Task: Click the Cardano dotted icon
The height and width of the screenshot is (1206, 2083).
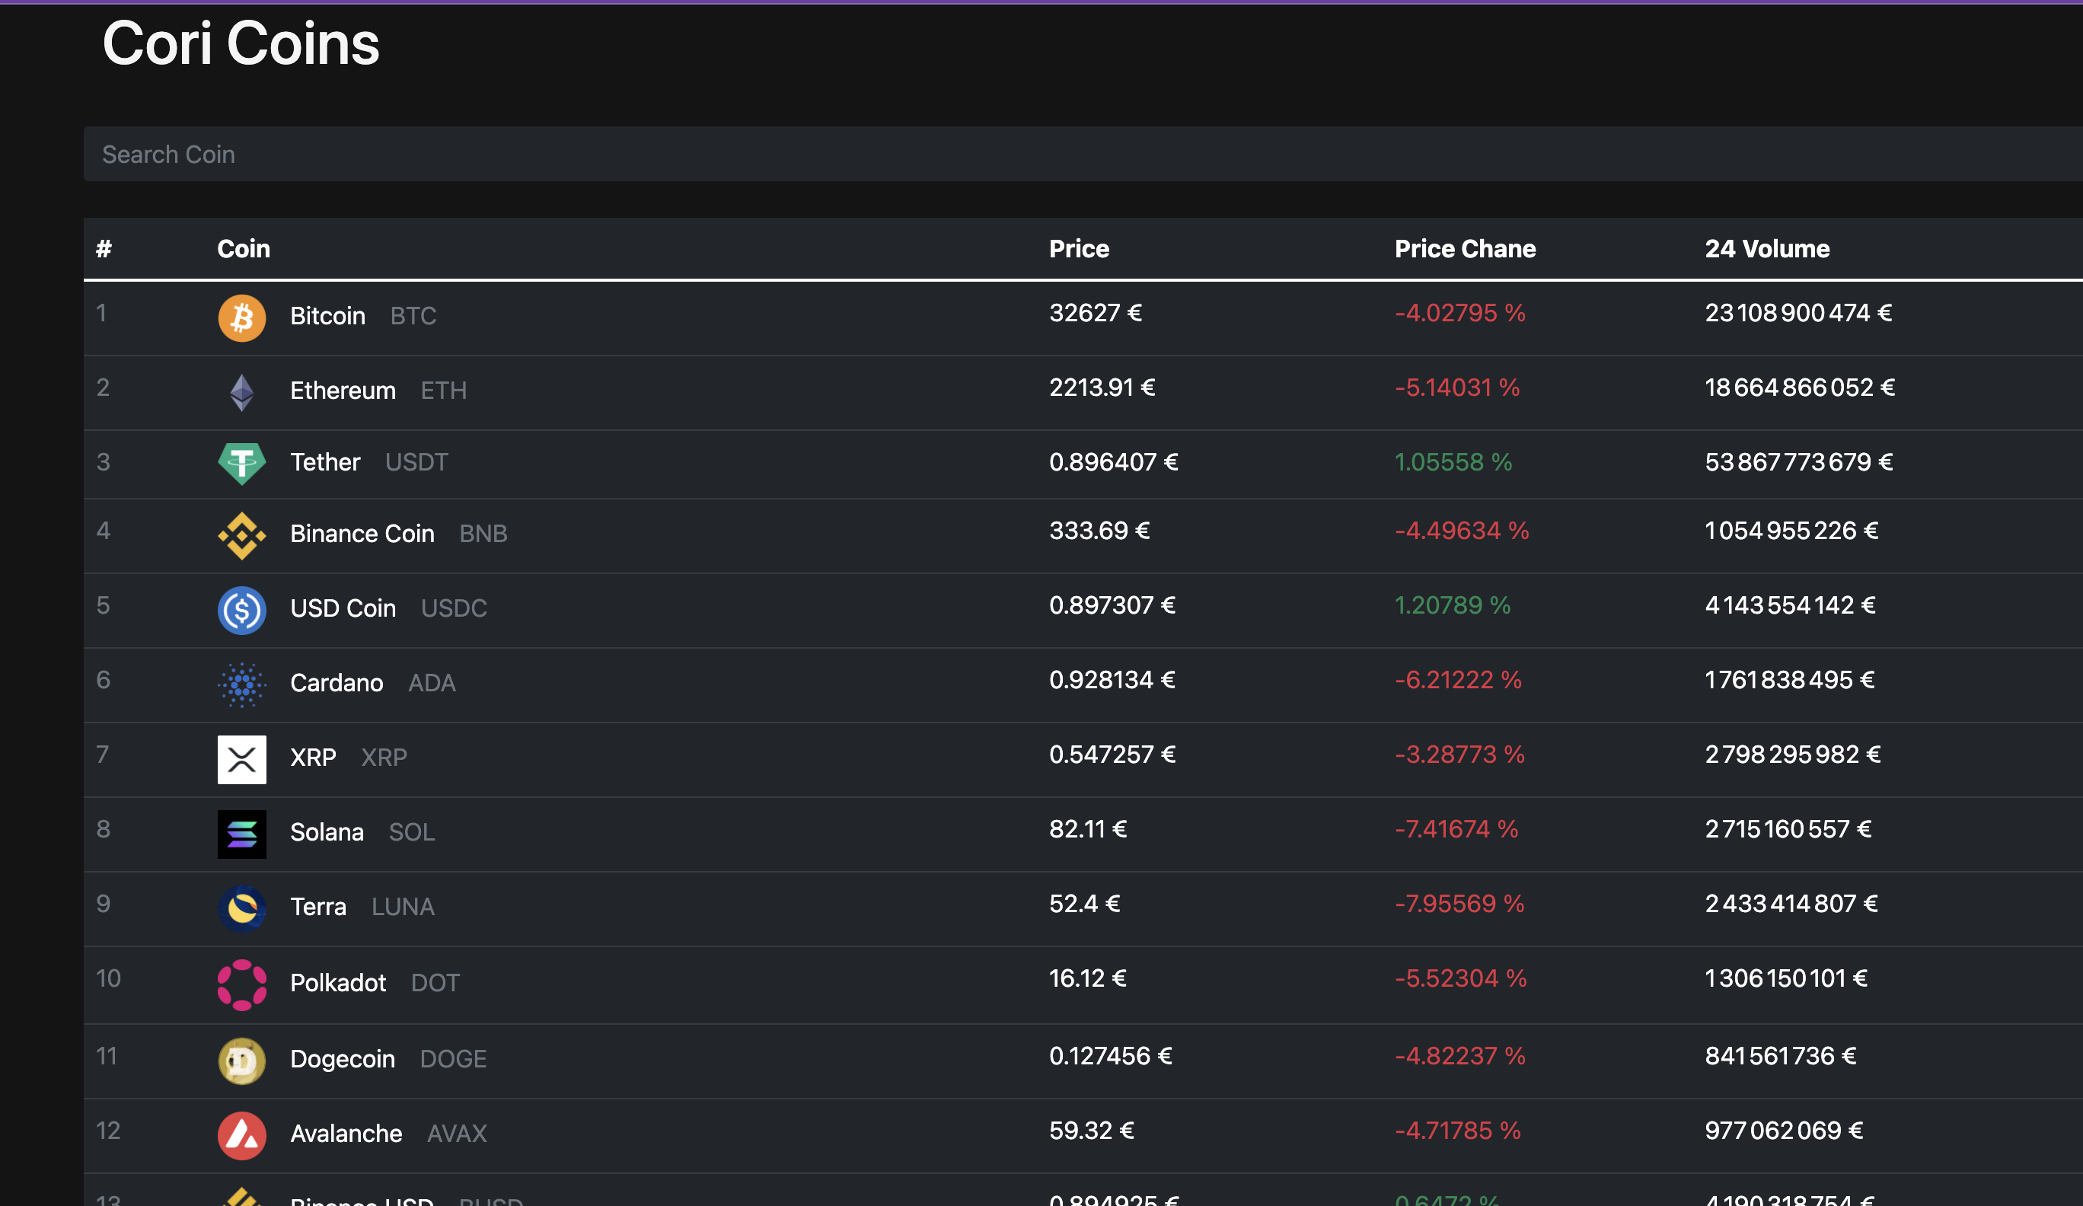Action: (241, 684)
